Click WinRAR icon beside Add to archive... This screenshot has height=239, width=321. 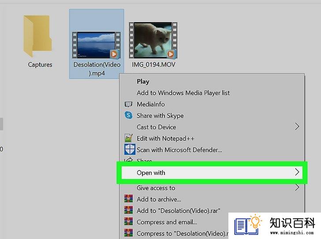[128, 199]
